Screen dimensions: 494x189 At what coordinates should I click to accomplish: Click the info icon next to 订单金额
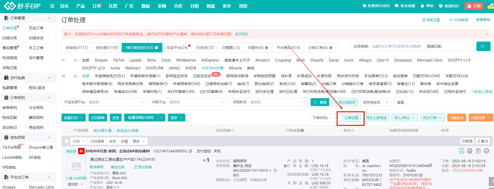(x=302, y=130)
